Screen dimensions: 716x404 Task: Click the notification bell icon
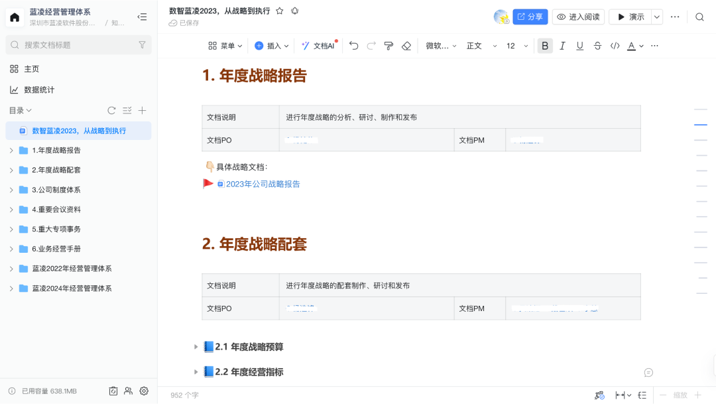click(294, 11)
